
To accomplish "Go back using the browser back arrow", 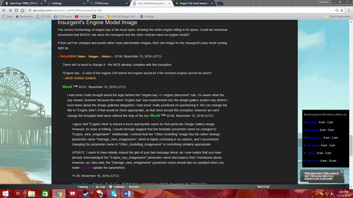I will 4,10.
